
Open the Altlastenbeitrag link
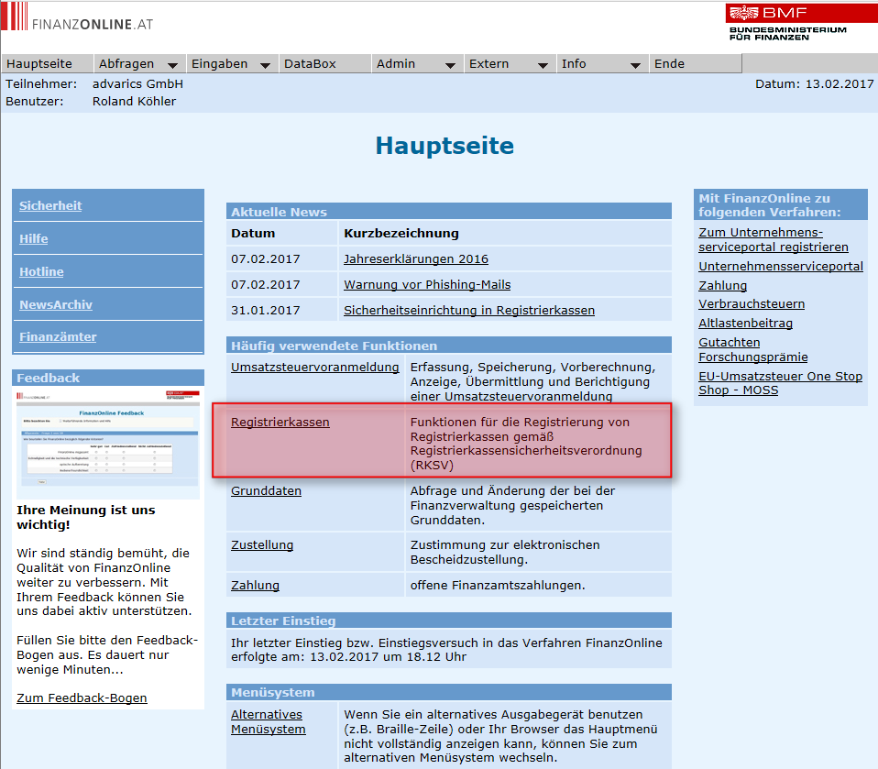coord(746,324)
